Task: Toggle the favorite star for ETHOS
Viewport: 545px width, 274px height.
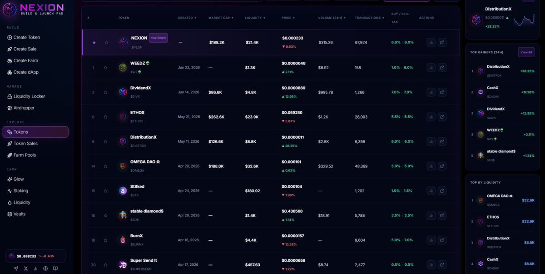Action: coord(105,117)
